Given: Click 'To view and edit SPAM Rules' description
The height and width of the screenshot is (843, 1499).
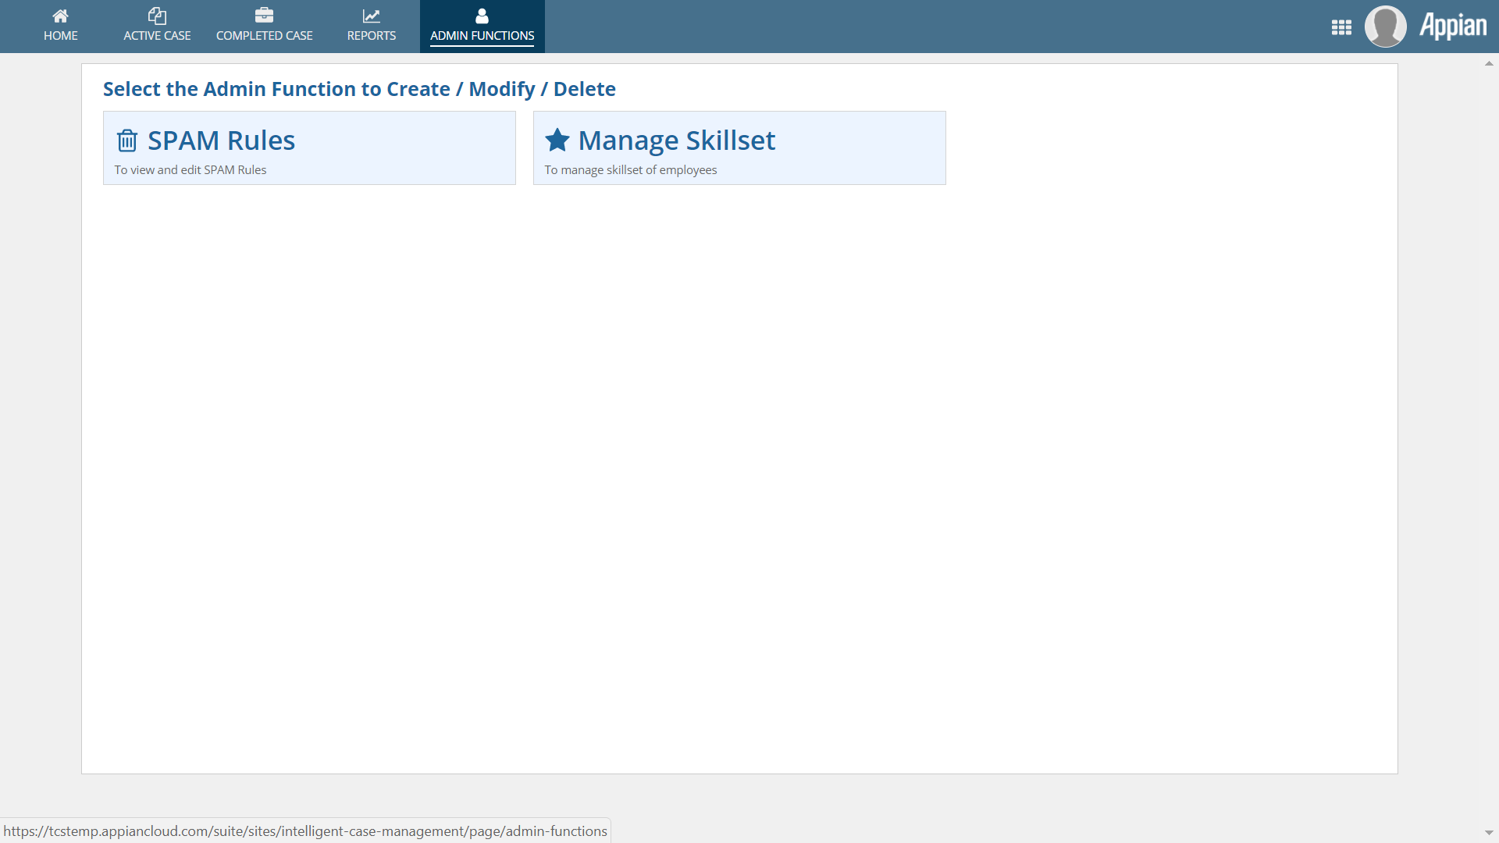Looking at the screenshot, I should pos(190,170).
